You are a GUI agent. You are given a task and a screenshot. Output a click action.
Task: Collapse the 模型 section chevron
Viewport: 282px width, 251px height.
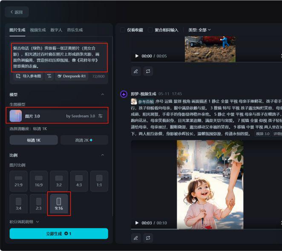click(x=103, y=94)
